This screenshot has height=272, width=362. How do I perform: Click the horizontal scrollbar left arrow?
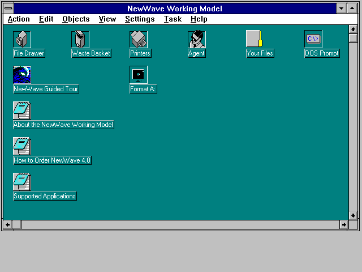(x=7, y=225)
